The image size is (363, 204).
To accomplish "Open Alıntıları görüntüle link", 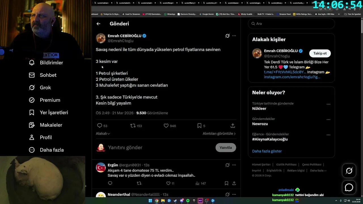I will 219,133.
